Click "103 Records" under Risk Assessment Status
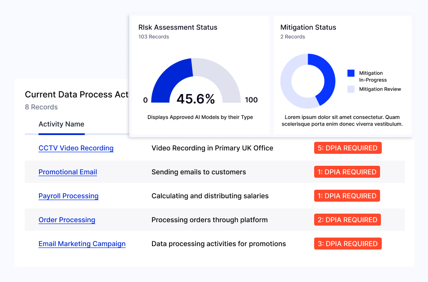428x282 pixels. 153,37
